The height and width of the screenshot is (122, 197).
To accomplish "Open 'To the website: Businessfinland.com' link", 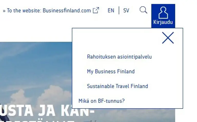I will [49, 11].
